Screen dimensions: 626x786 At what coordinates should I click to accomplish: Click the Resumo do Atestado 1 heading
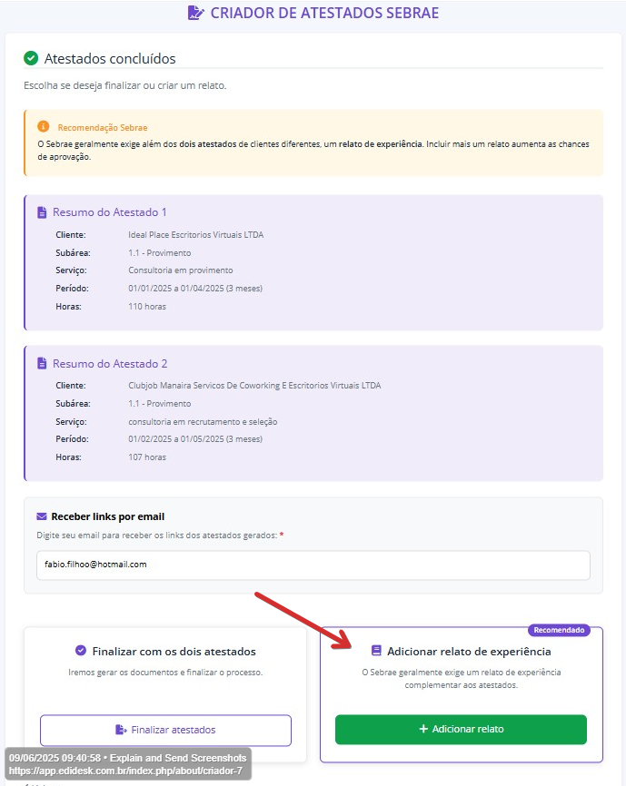[110, 212]
